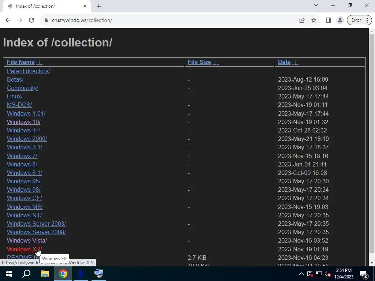
Task: Open the Community/ folder
Action: coord(22,88)
